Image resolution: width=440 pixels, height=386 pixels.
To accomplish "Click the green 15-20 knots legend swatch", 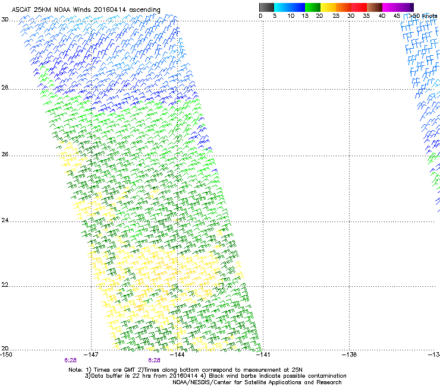I will pyautogui.click(x=313, y=7).
